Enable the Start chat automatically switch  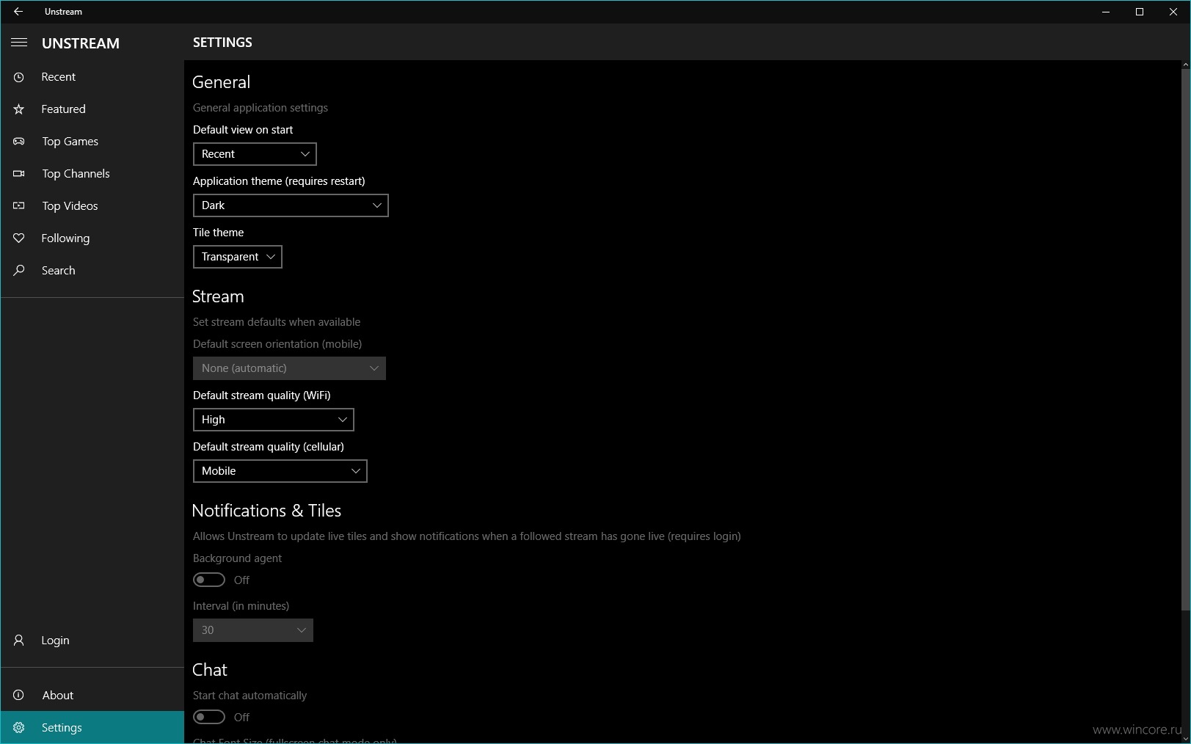click(x=209, y=717)
